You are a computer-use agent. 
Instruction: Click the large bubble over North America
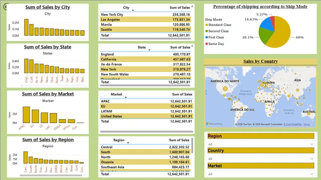[225, 89]
